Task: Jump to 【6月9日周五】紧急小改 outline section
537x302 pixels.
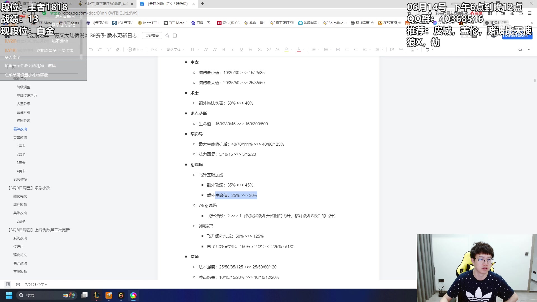Action: pyautogui.click(x=29, y=188)
